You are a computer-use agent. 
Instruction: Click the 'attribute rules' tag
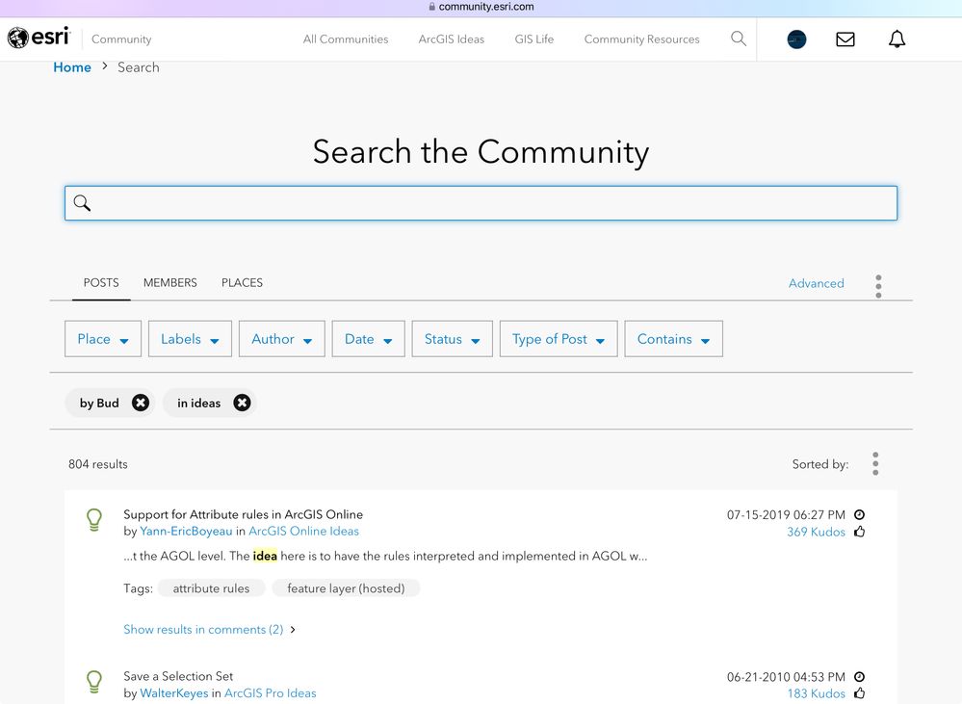(211, 588)
